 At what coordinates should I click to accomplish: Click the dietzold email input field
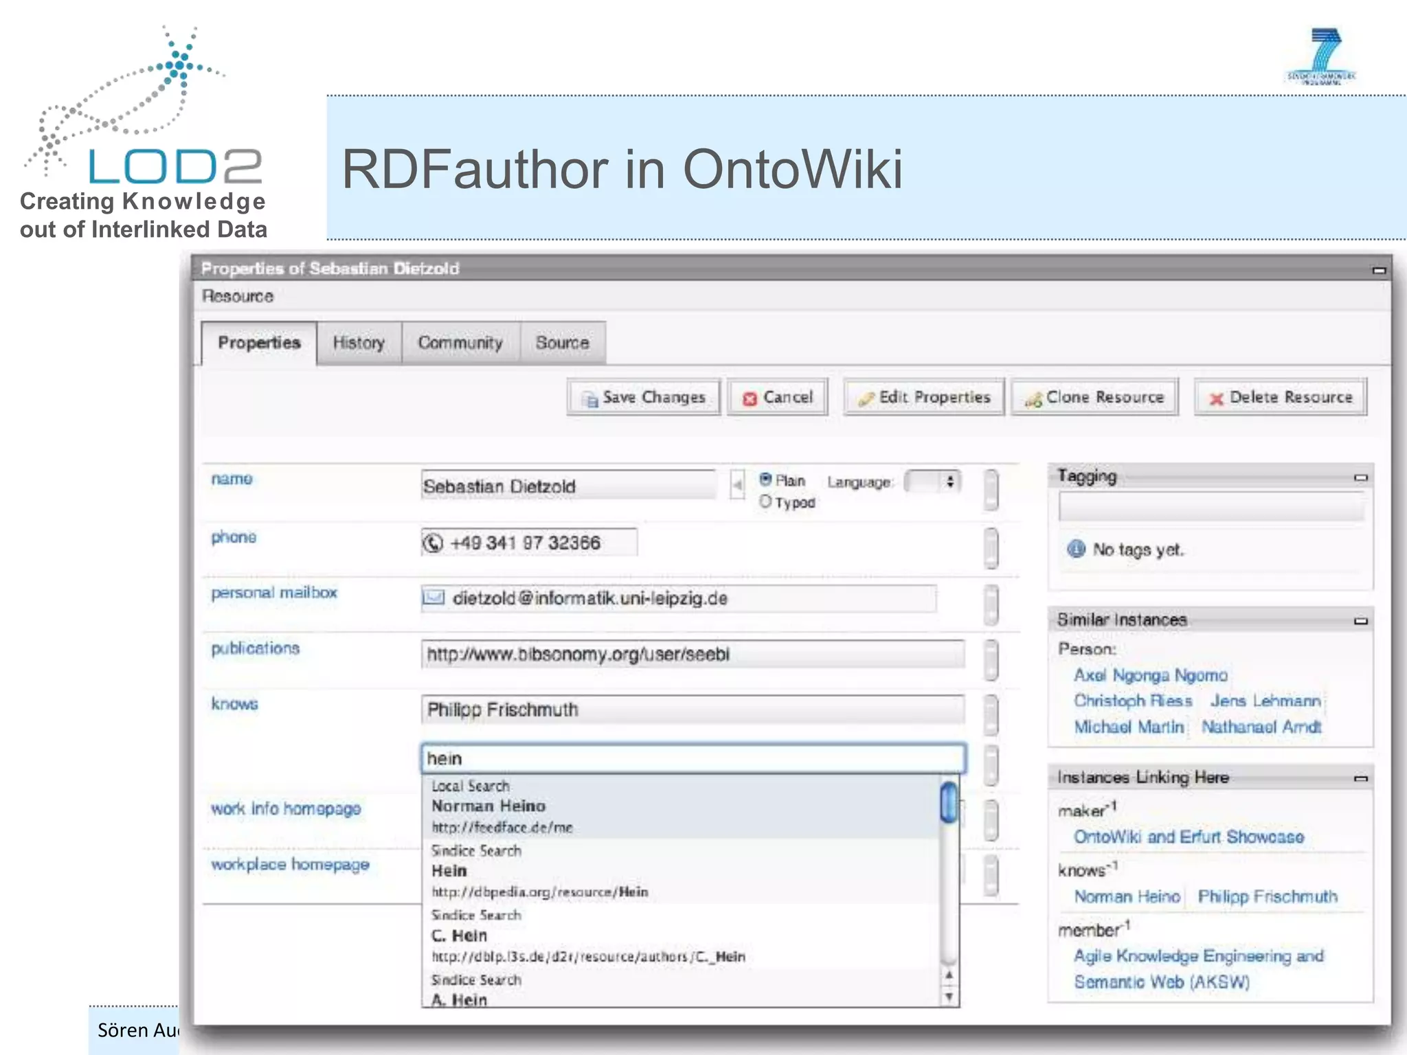pos(679,598)
